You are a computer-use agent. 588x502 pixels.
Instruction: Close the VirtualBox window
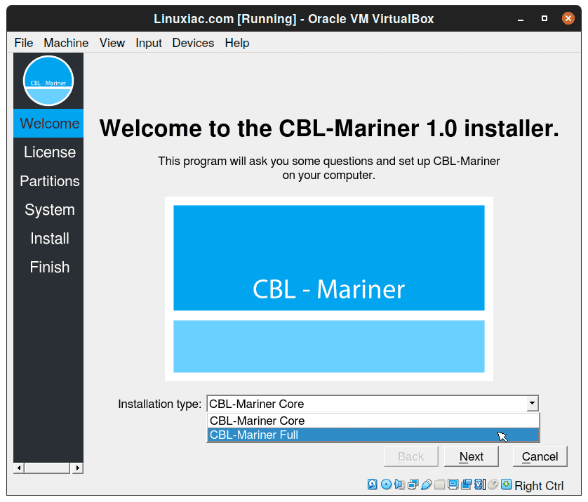click(568, 18)
